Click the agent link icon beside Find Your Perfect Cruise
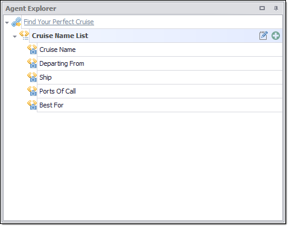The height and width of the screenshot is (227, 289). [x=16, y=22]
